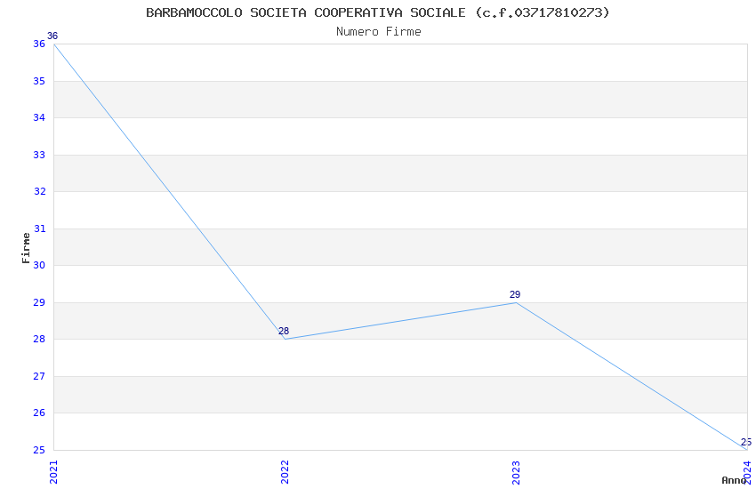This screenshot has height=489, width=756.
Task: Select the y-axis tick 35
Action: (39, 81)
